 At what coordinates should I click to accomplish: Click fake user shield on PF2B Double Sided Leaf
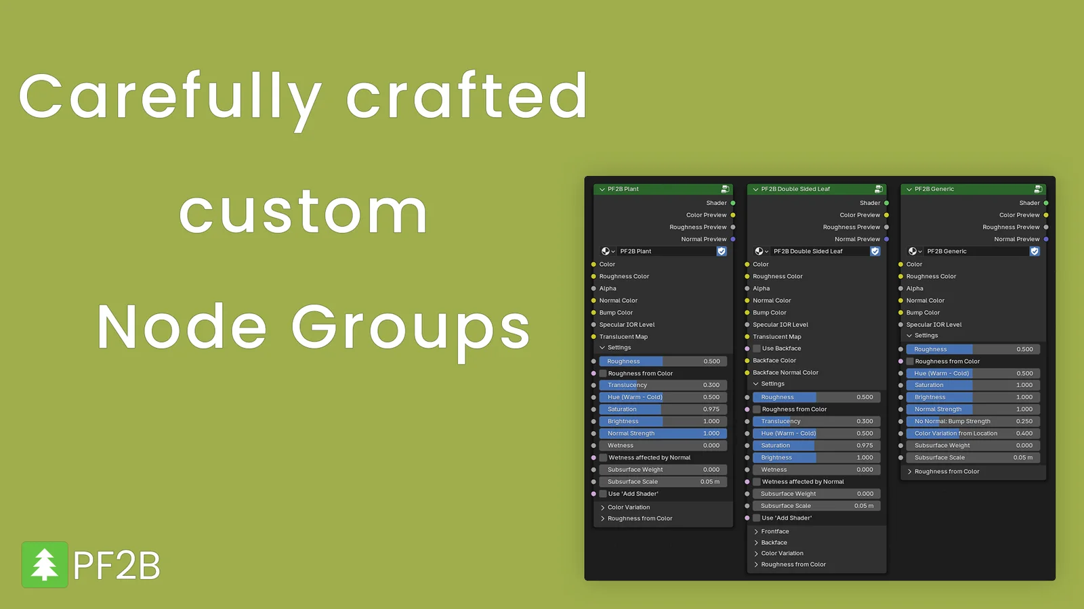pos(875,251)
